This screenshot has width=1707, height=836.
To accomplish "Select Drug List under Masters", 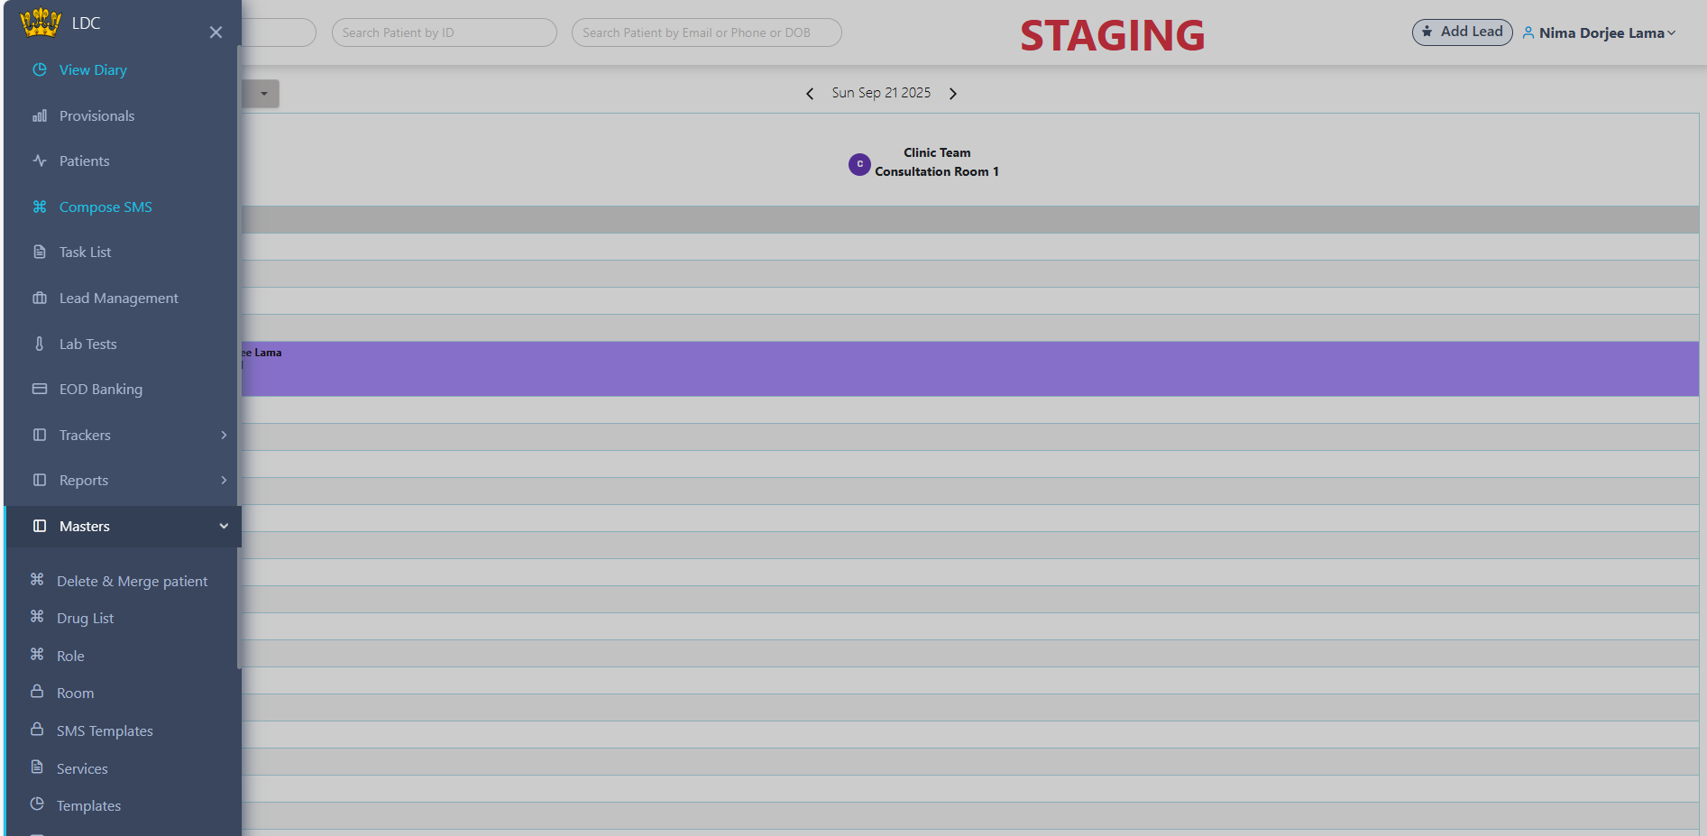I will 85,618.
